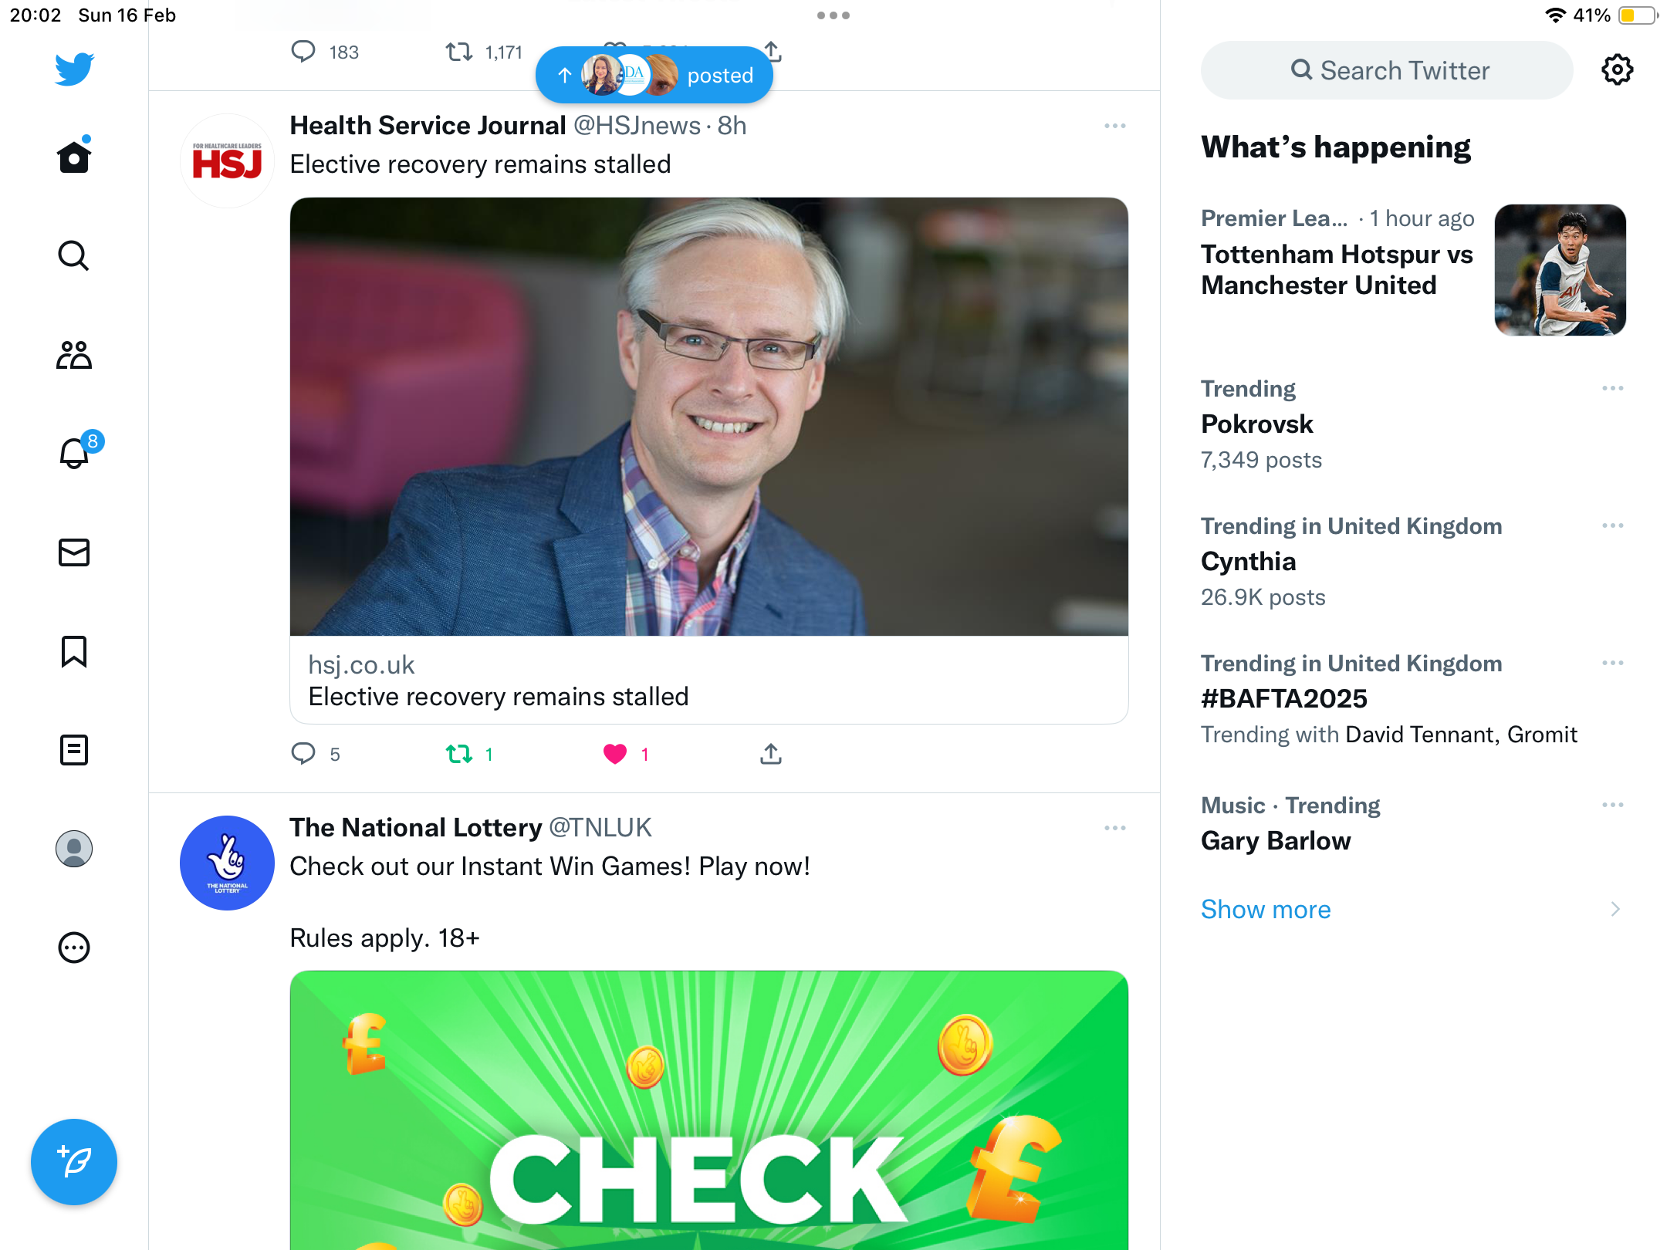Open the HSJ article photo card
Image resolution: width=1667 pixels, height=1250 pixels.
(708, 417)
